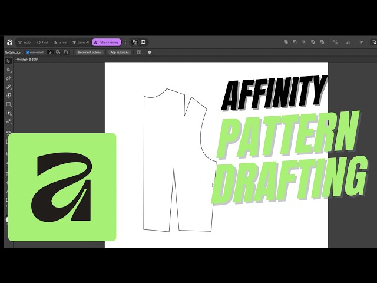The image size is (377, 283).
Task: Open Document Setup dialog
Action: tap(90, 52)
